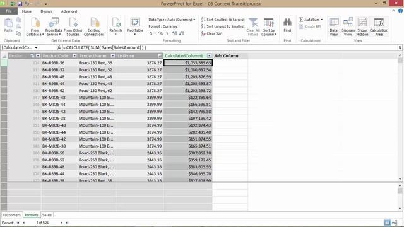Select cell $1,205,876.99
The width and height of the screenshot is (404, 227).
(188, 77)
